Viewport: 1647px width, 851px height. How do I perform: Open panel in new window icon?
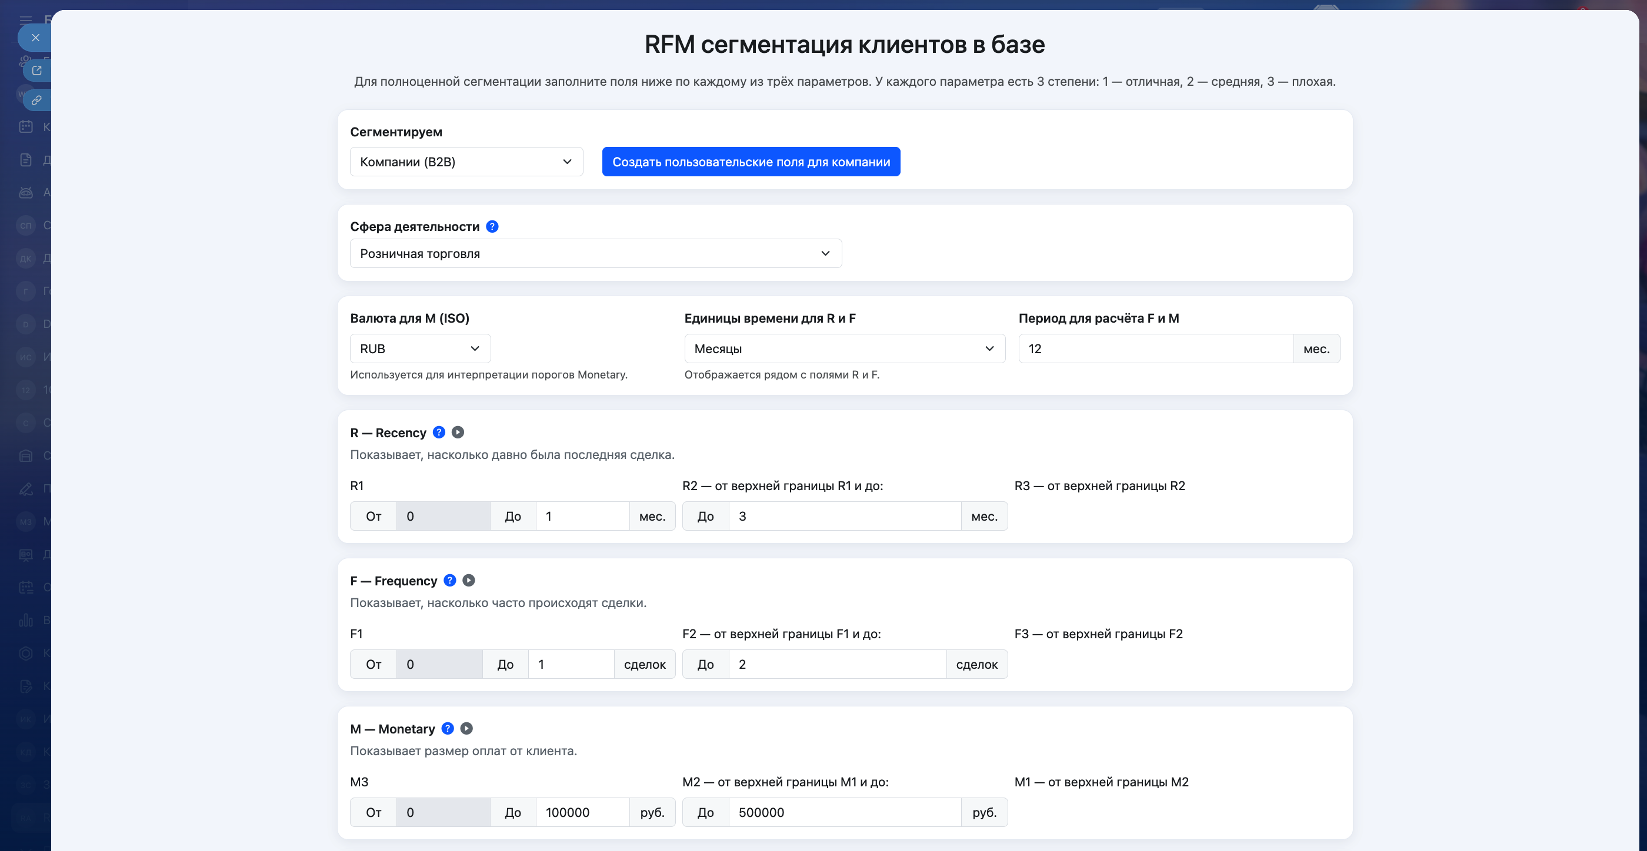tap(36, 71)
